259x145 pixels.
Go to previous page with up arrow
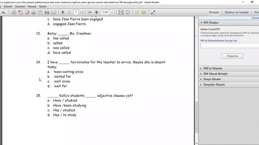[x=63, y=12]
